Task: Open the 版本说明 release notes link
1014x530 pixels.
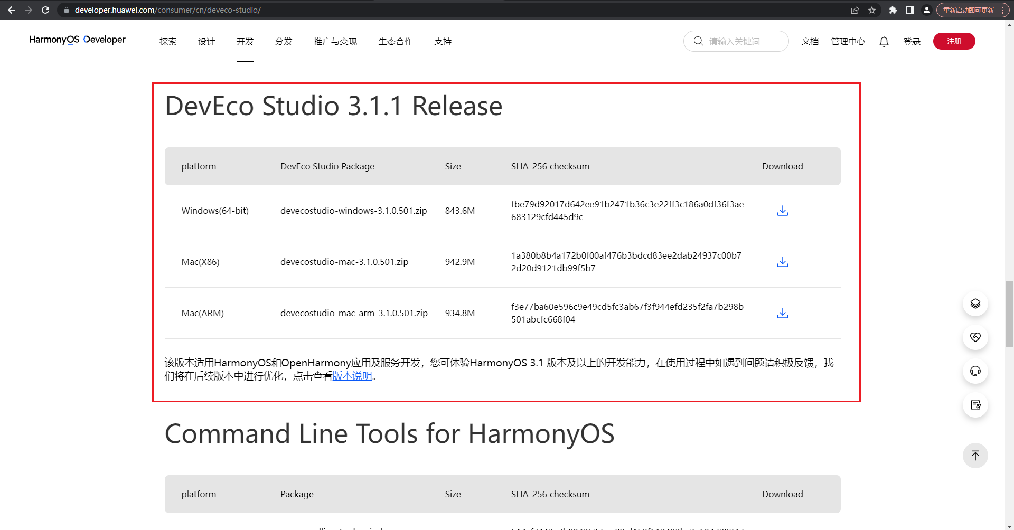Action: [x=352, y=376]
